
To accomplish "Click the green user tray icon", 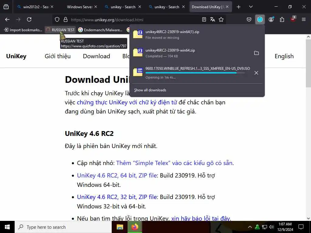I will [x=257, y=227].
